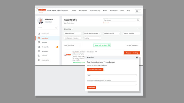
Task: Open the Tourism industry menu item
Action: pyautogui.click(x=95, y=11)
